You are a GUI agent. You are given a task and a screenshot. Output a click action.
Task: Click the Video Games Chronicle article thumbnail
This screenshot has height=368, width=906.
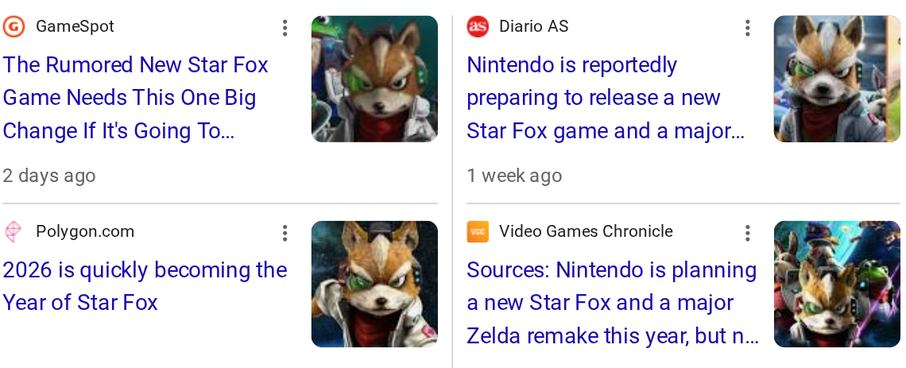837,284
